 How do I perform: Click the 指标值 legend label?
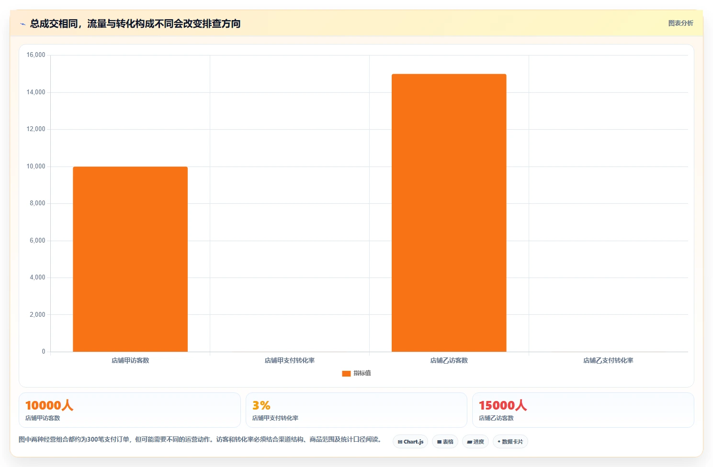pos(362,373)
